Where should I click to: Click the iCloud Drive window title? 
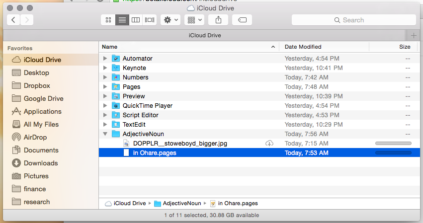point(210,8)
